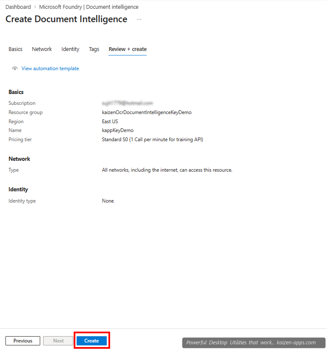Open the ellipsis menu next to page title
The height and width of the screenshot is (350, 327).
[x=139, y=19]
